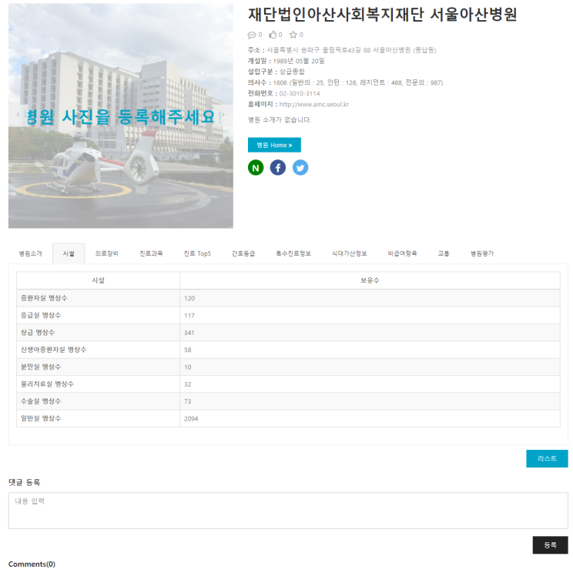The height and width of the screenshot is (573, 573).
Task: Share via the Facebook icon
Action: (x=278, y=168)
